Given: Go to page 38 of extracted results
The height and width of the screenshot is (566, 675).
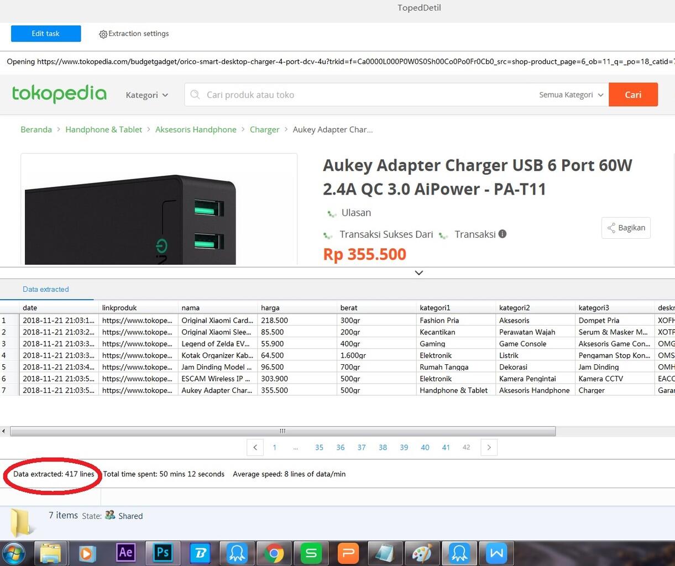Looking at the screenshot, I should (x=383, y=447).
